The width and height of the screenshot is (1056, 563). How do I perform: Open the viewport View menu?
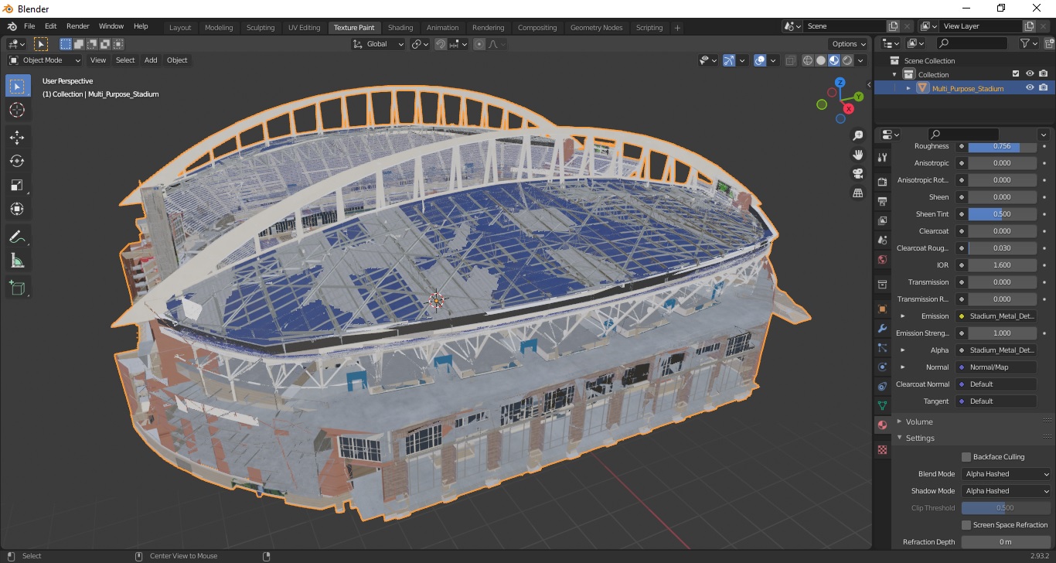pos(98,60)
